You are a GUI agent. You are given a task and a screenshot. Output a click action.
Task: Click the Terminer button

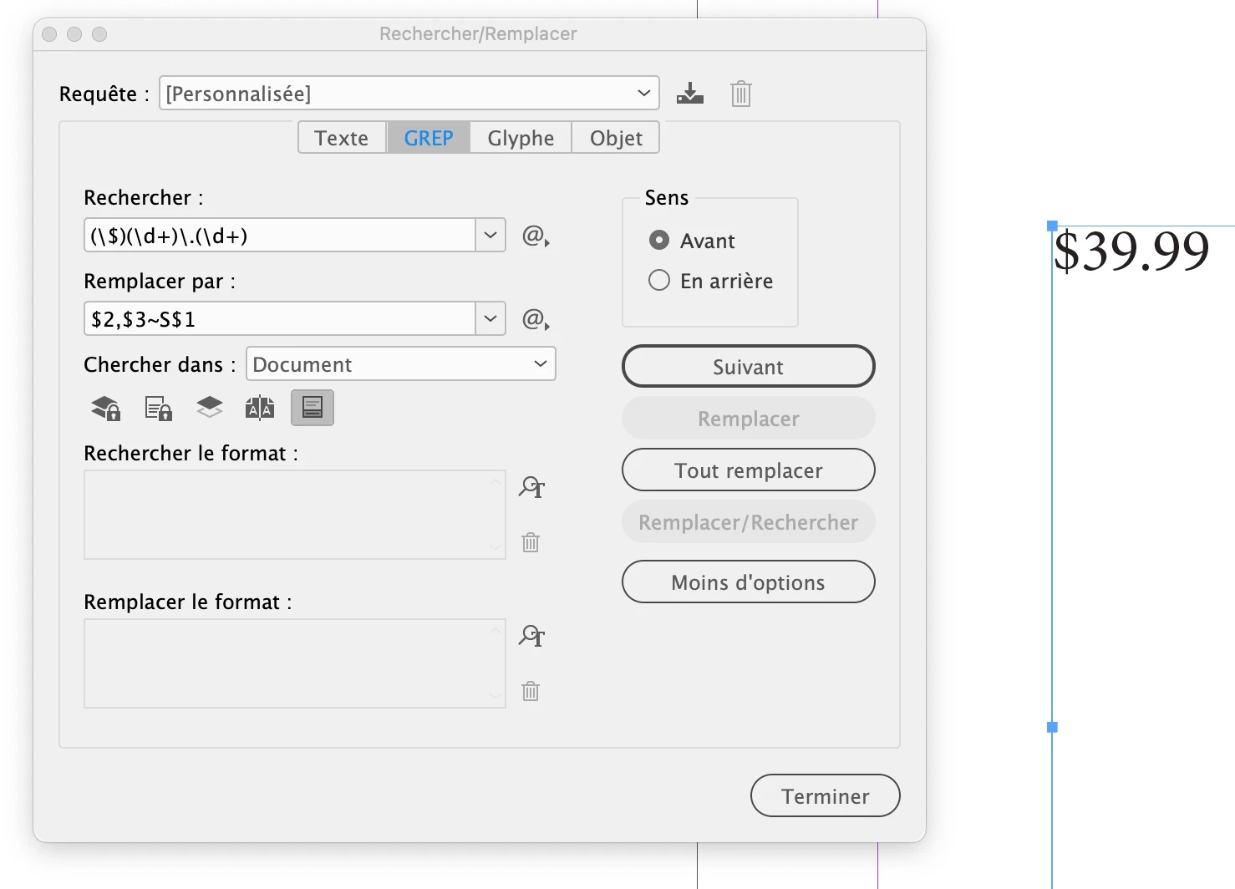click(x=826, y=795)
